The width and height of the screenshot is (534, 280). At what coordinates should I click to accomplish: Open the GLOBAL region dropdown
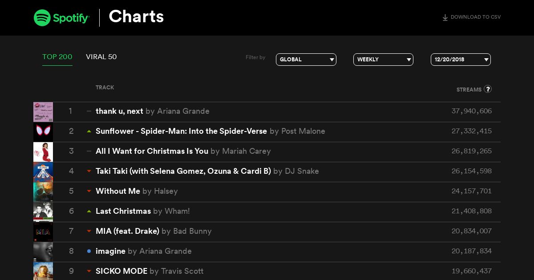coord(306,60)
